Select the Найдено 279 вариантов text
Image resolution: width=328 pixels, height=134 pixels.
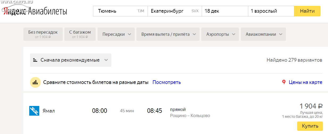[295, 60]
